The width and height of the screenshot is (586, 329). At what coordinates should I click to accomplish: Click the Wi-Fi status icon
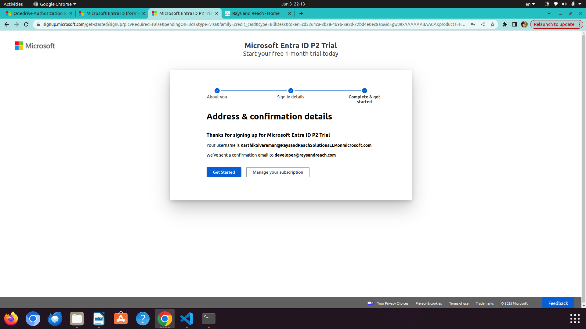coord(556,4)
